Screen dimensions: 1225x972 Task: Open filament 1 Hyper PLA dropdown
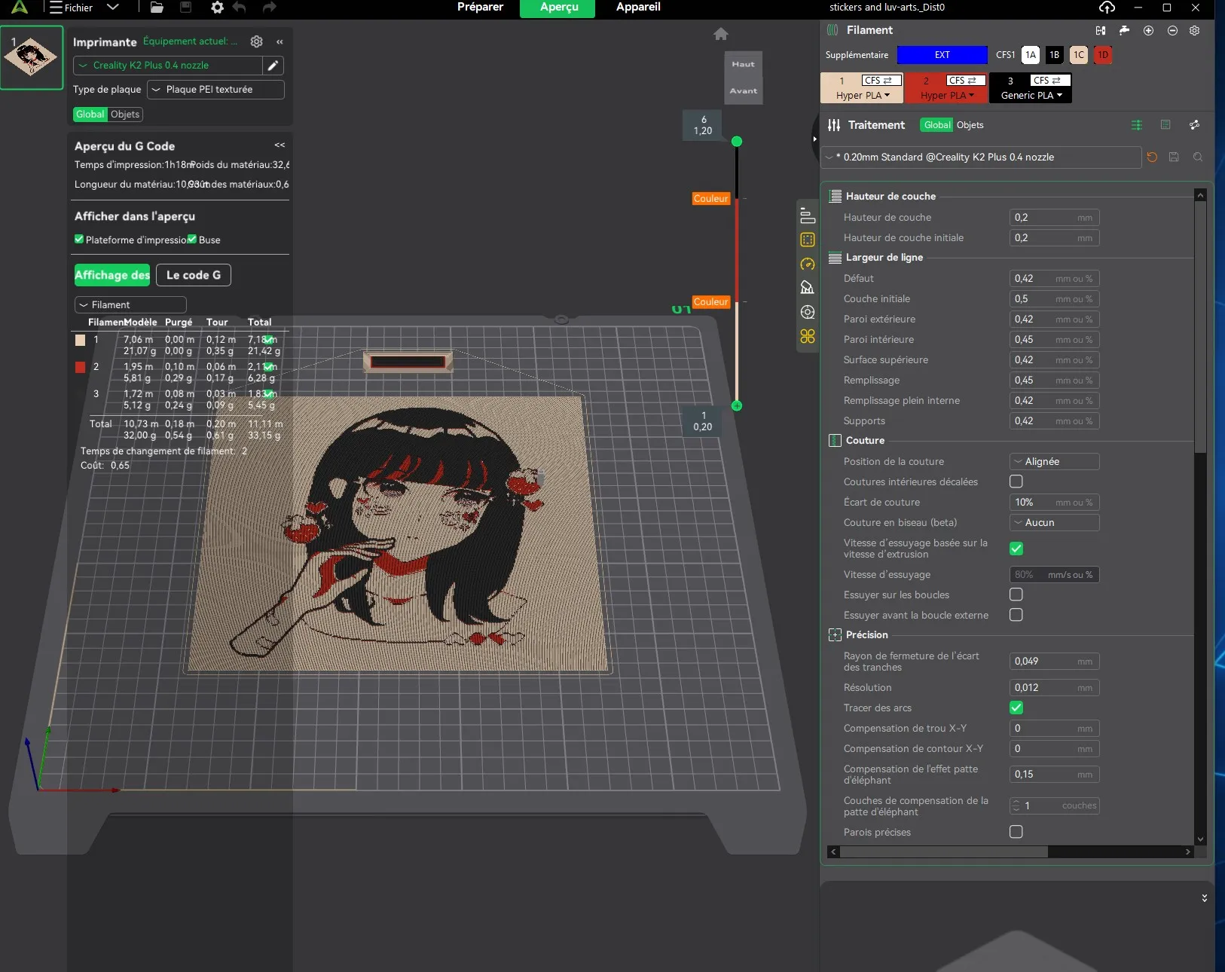tap(863, 96)
